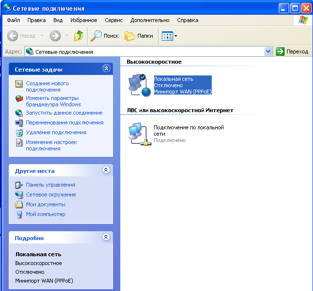Viewport: 313px width, 291px height.
Task: Toggle Folders (Папки) pane icon
Action: point(130,36)
